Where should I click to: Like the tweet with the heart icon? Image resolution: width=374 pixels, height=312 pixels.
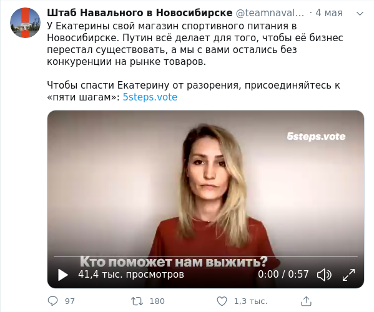pyautogui.click(x=222, y=301)
